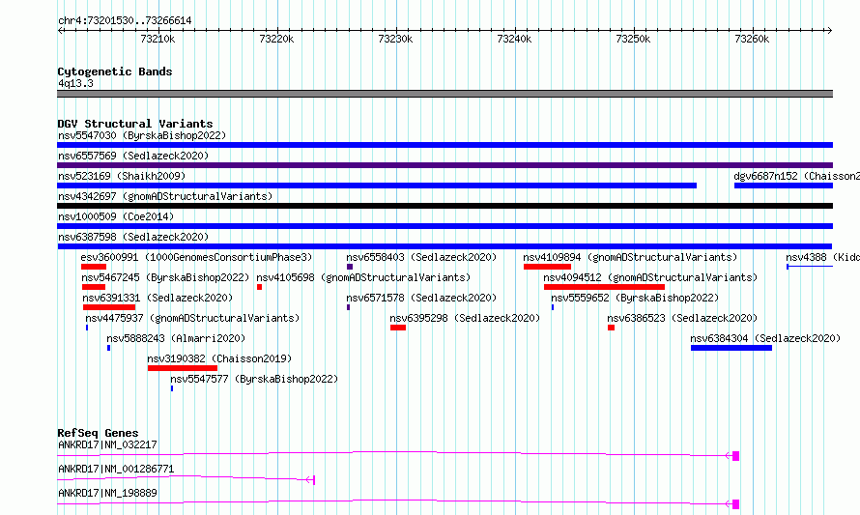Viewport: 860px width, 515px height.
Task: Select nsv3190382 (Chaisson2019) label
Action: tap(219, 358)
